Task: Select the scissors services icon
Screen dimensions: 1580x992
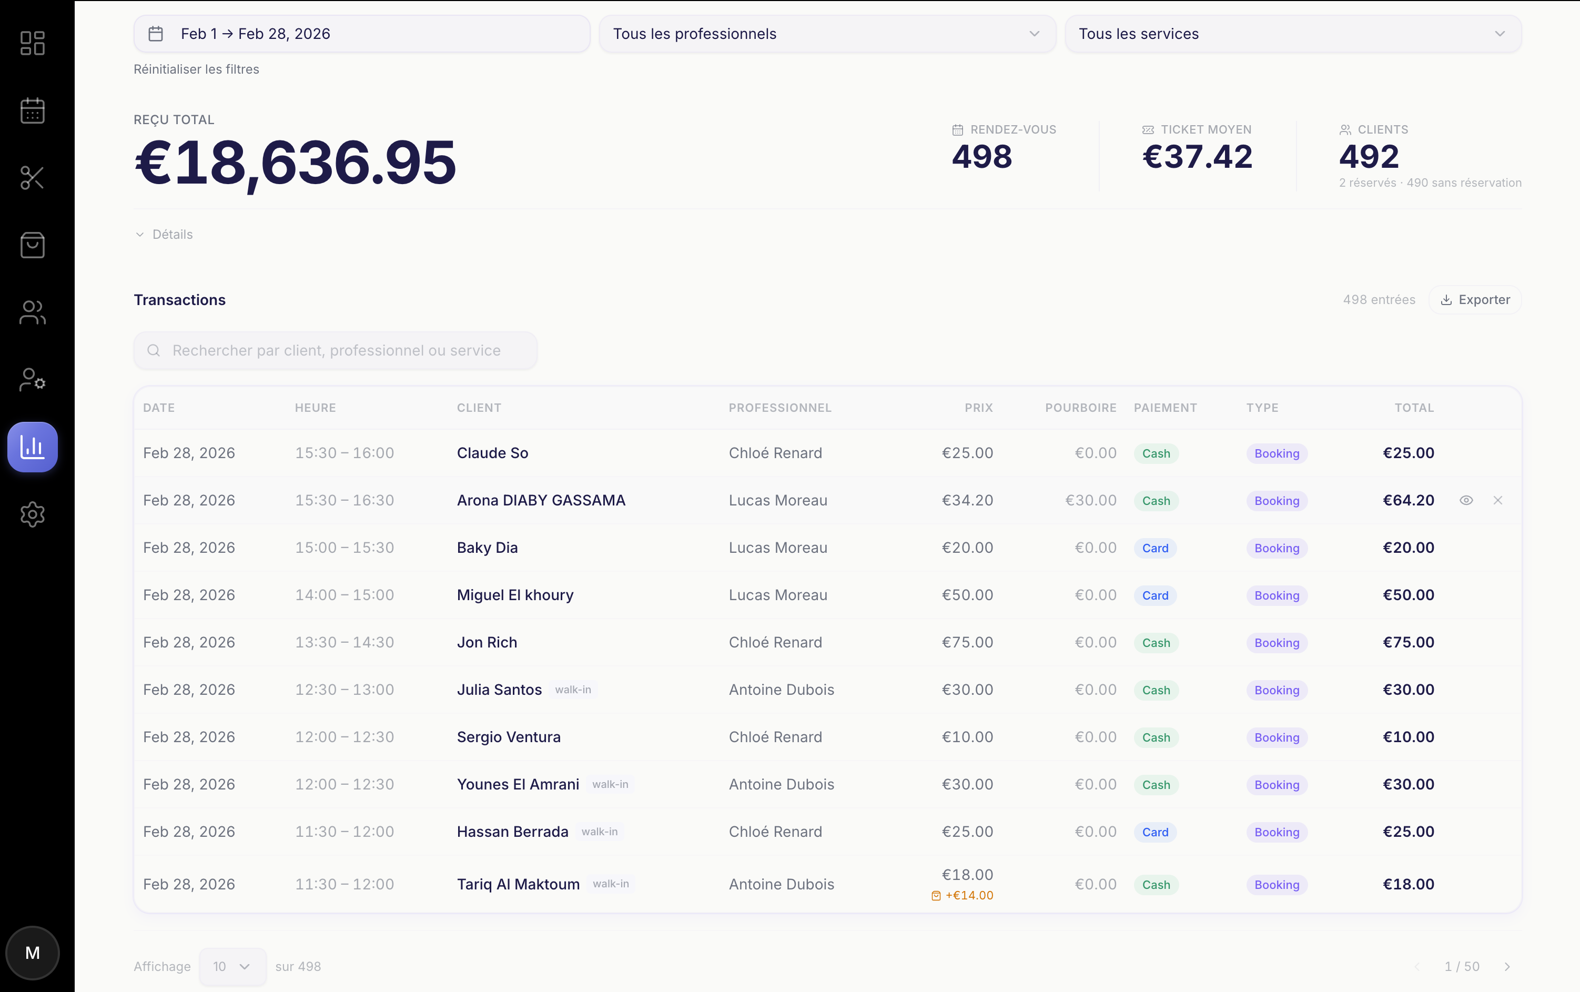Action: click(32, 178)
